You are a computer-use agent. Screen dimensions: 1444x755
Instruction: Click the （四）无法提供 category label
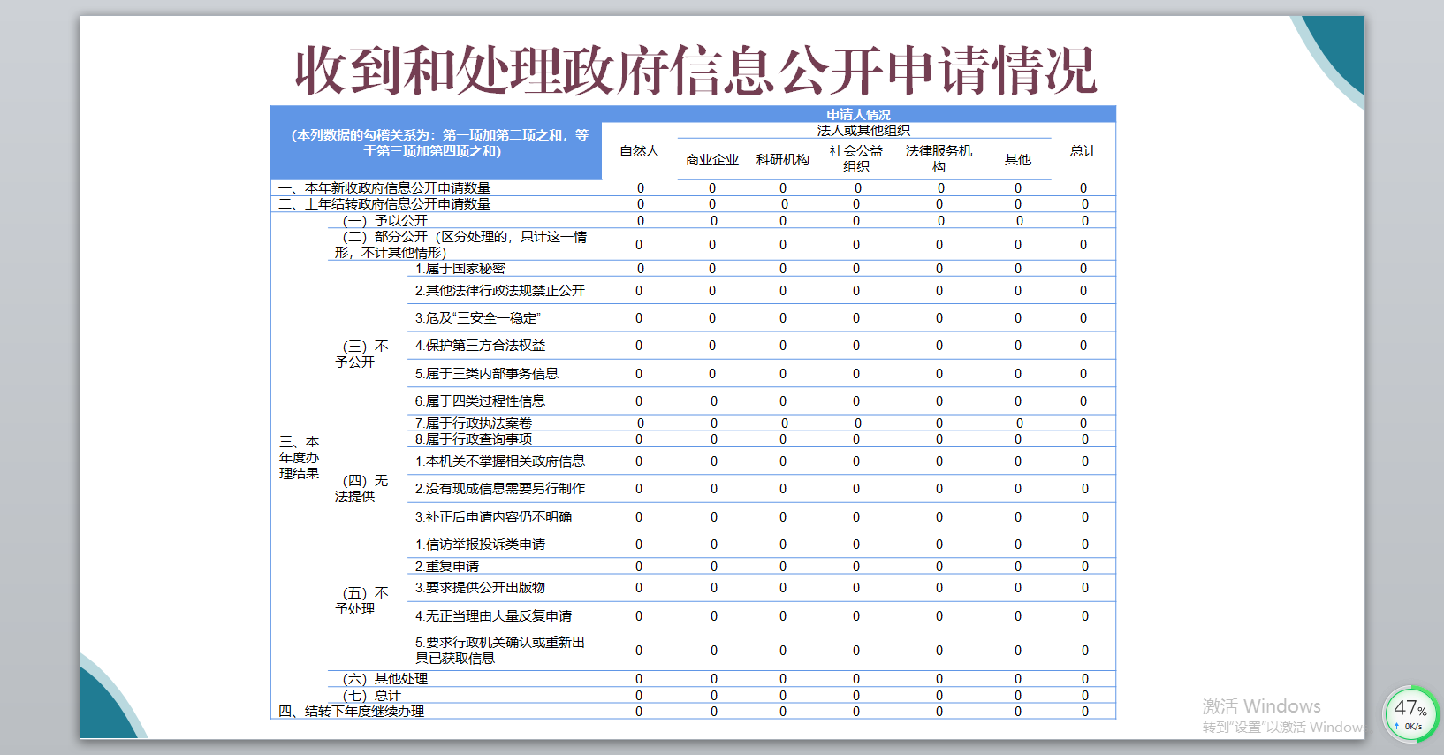click(361, 488)
